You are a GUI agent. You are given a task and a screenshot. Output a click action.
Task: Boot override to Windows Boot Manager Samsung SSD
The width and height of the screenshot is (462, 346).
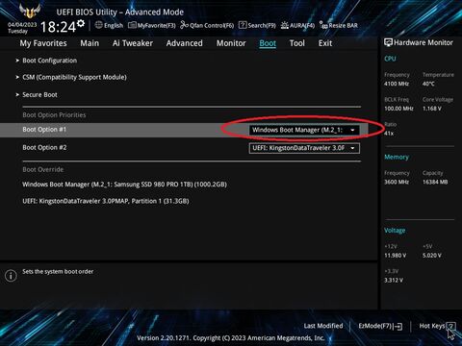124,185
